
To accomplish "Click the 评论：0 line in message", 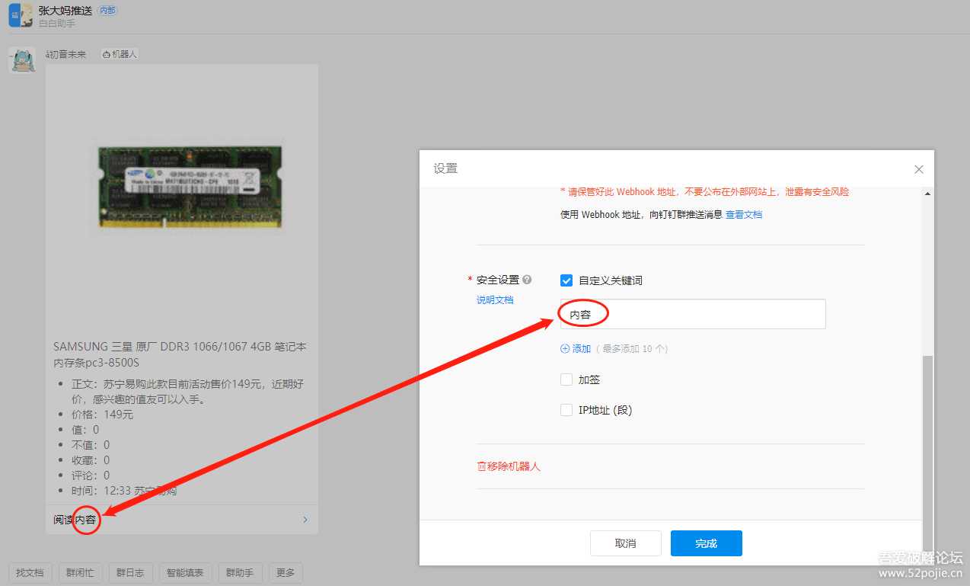I will tap(91, 476).
